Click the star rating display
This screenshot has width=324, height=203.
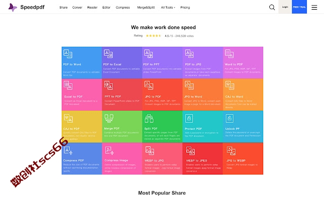[153, 36]
